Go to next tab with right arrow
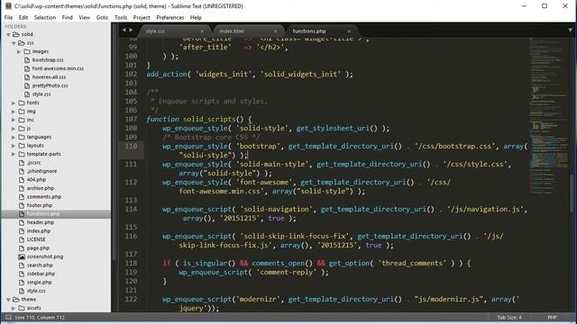The image size is (577, 324). point(131,30)
